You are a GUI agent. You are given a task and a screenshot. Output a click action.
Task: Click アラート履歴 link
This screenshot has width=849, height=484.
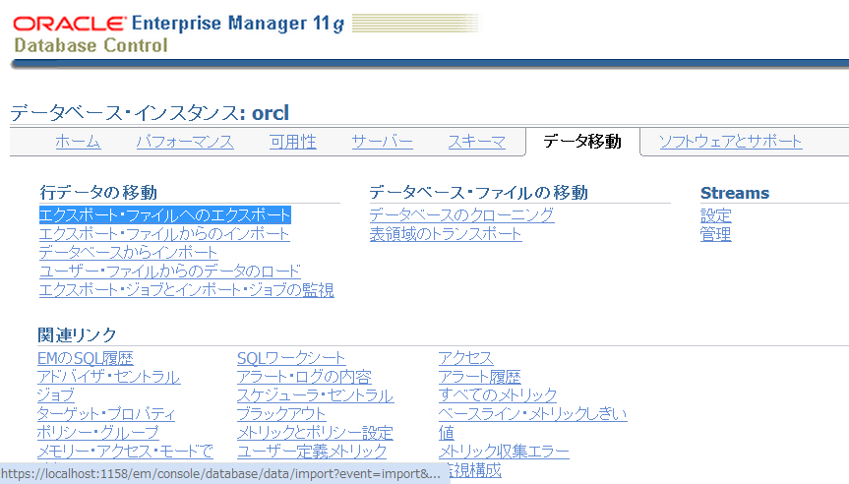point(480,377)
